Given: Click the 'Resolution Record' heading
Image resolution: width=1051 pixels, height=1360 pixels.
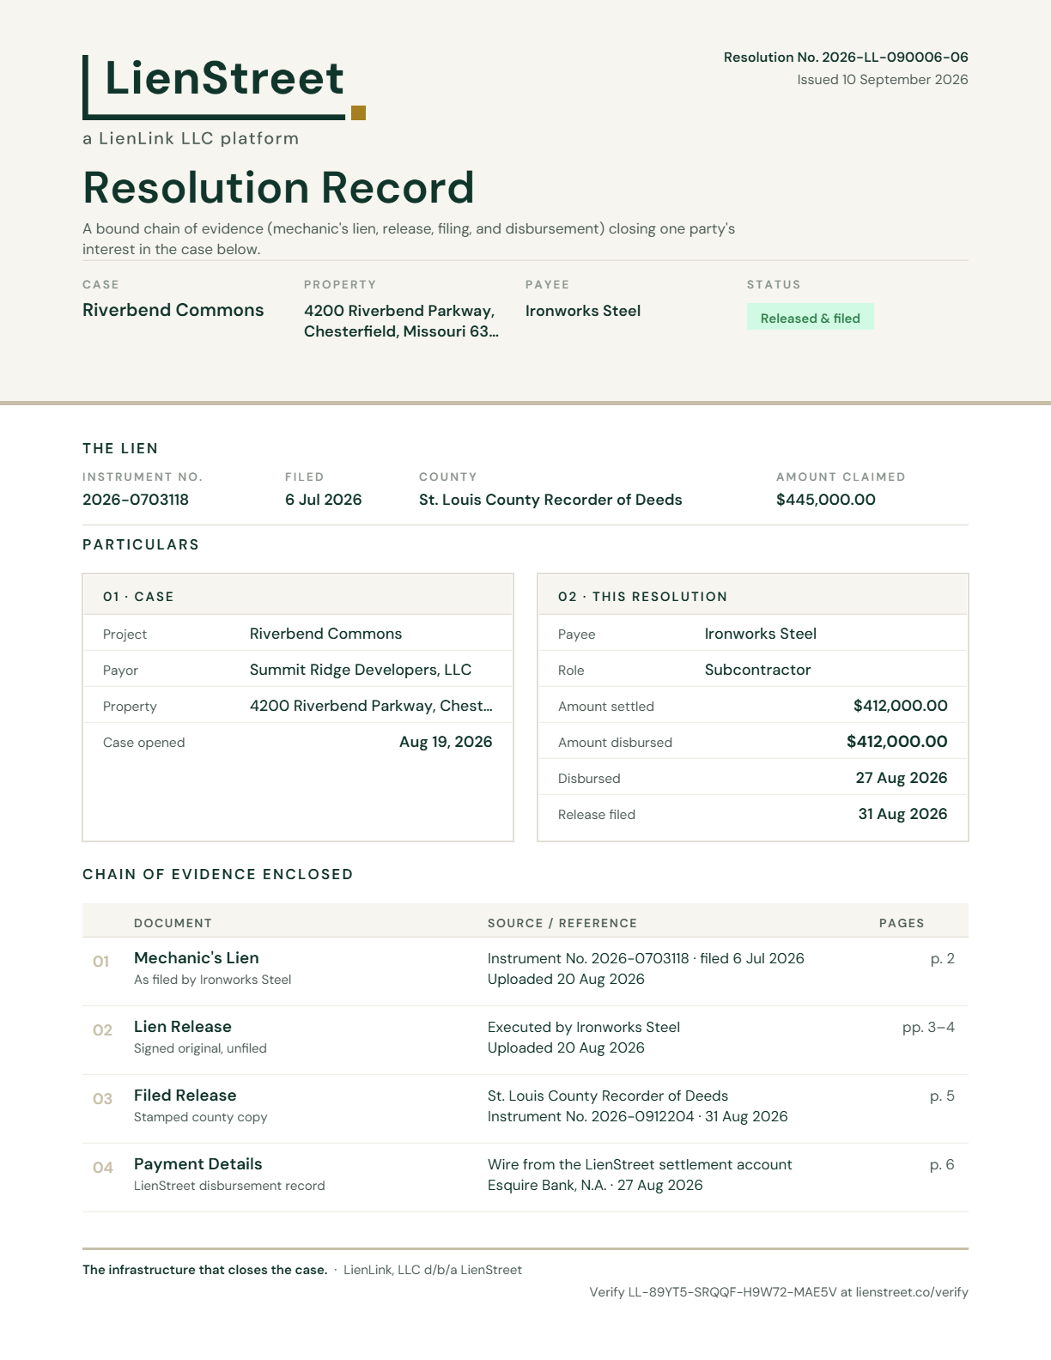Looking at the screenshot, I should click(278, 187).
